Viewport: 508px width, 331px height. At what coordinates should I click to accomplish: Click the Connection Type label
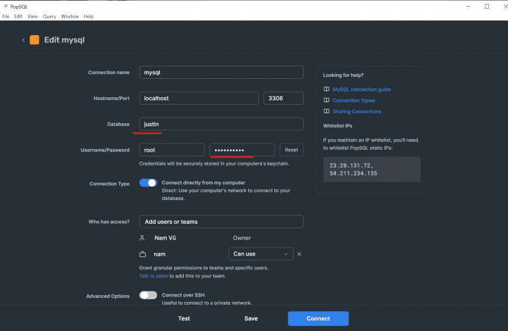tap(110, 183)
